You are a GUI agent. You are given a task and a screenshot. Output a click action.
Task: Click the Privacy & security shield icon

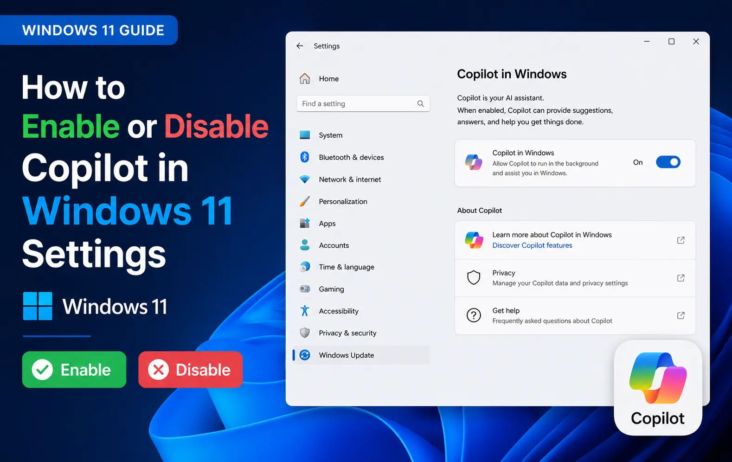305,333
